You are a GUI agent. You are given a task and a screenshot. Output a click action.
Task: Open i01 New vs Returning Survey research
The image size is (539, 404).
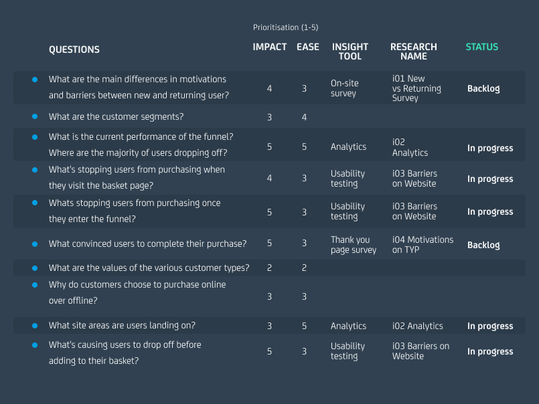click(416, 88)
